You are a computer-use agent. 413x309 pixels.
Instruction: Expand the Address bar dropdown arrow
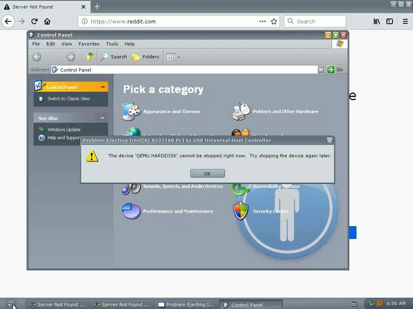tap(321, 70)
